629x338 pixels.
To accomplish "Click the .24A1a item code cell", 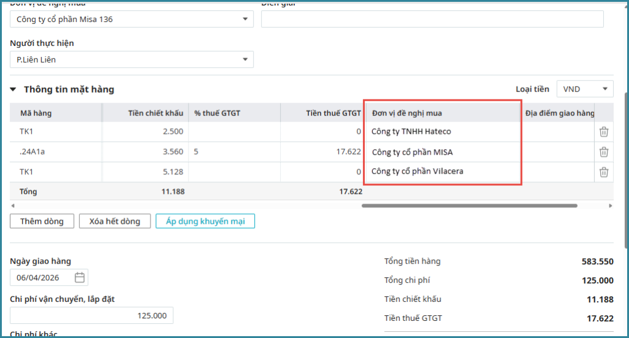I will [x=56, y=152].
